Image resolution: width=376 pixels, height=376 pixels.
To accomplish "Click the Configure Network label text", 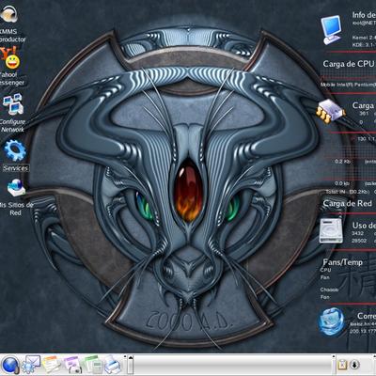I will [12, 125].
